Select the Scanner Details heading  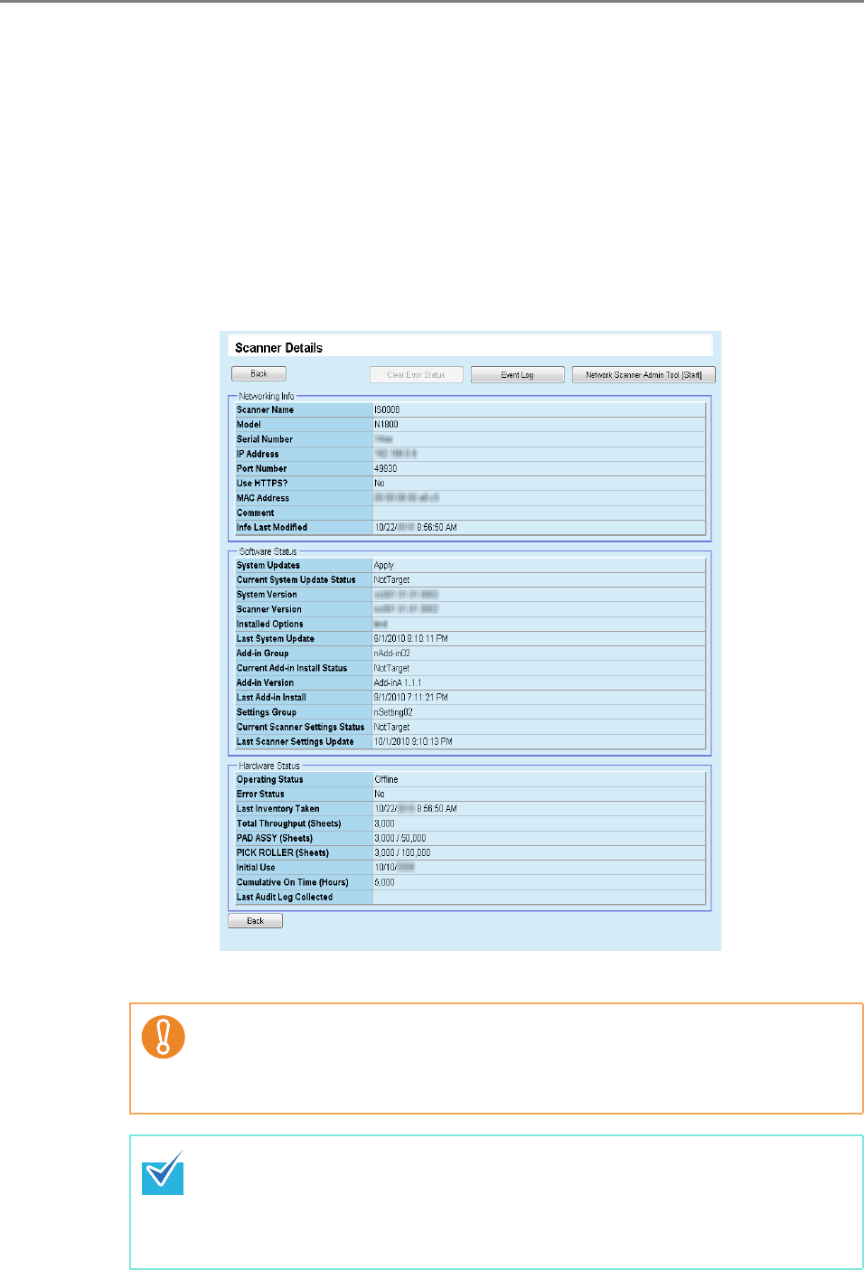(x=278, y=348)
